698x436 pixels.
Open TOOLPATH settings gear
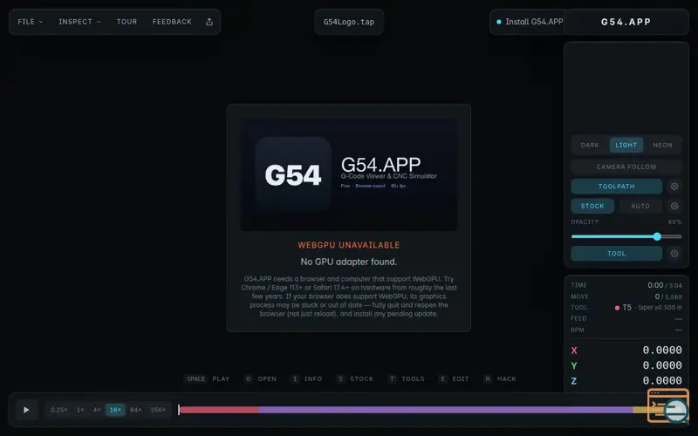click(x=674, y=187)
